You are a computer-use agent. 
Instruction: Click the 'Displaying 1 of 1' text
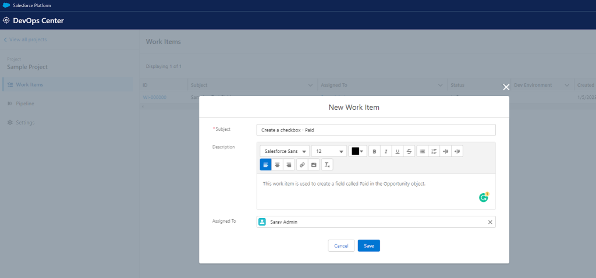pos(164,66)
